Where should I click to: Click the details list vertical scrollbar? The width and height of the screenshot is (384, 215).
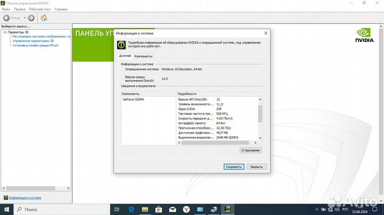[x=260, y=114]
